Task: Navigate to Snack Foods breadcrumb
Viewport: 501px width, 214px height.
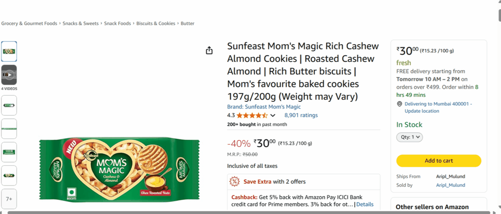Action: point(117,24)
